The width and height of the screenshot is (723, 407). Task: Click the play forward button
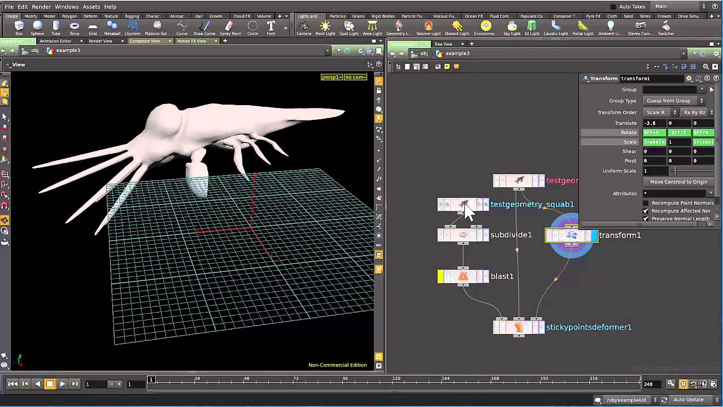point(62,384)
